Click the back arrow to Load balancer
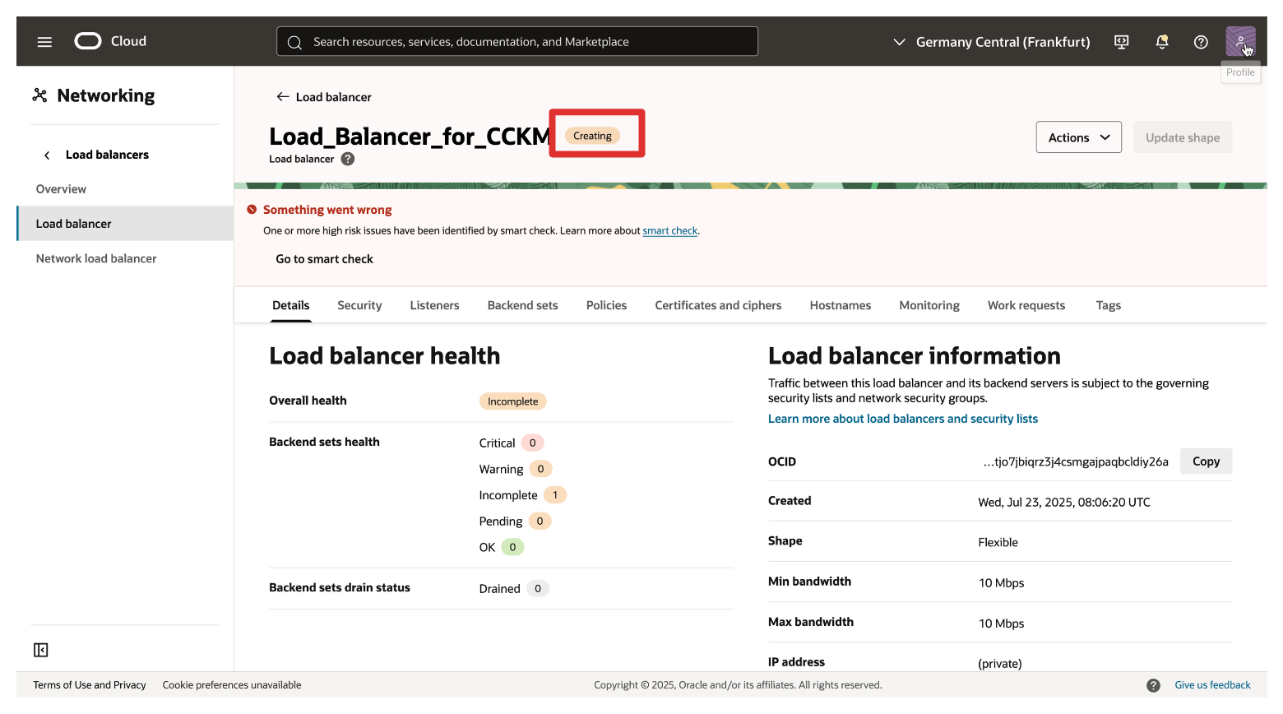Viewport: 1283px width, 714px height. [283, 97]
